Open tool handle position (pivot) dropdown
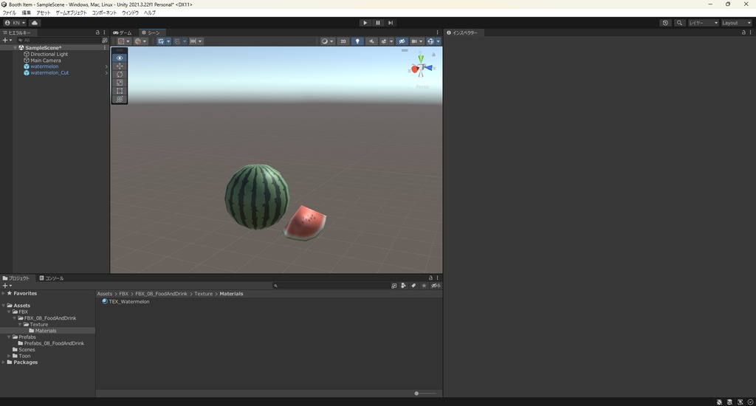756x406 pixels. pos(124,41)
